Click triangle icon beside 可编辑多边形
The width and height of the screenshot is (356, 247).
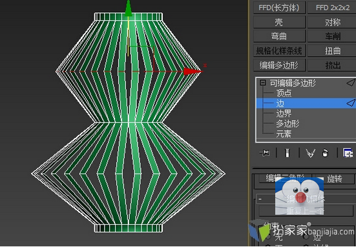pos(351,83)
